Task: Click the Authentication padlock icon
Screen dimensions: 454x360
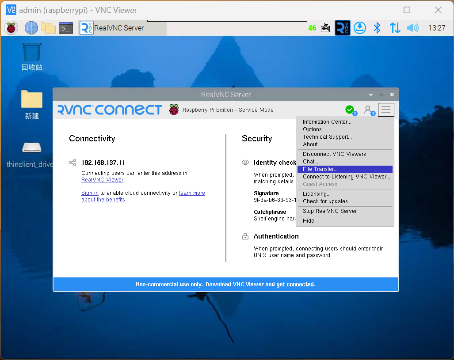Action: [245, 236]
